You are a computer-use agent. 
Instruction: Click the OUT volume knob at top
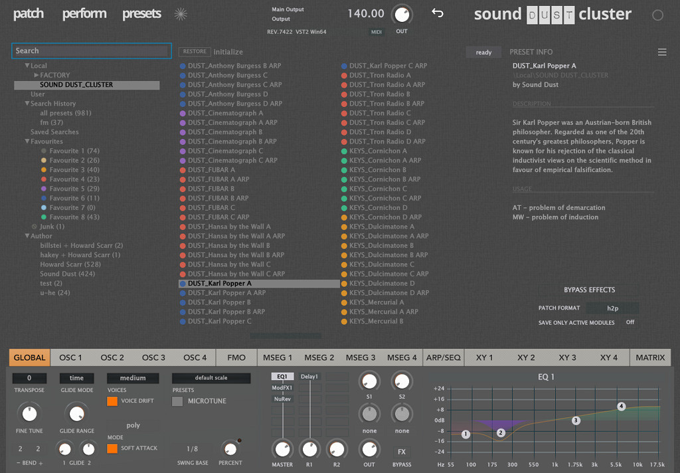pos(402,15)
